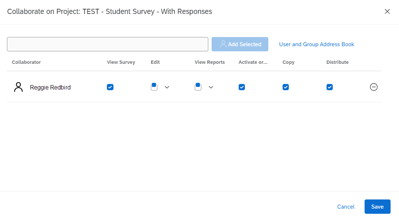Click the Edit column header
Viewport: 399px width, 220px height.
pos(155,62)
